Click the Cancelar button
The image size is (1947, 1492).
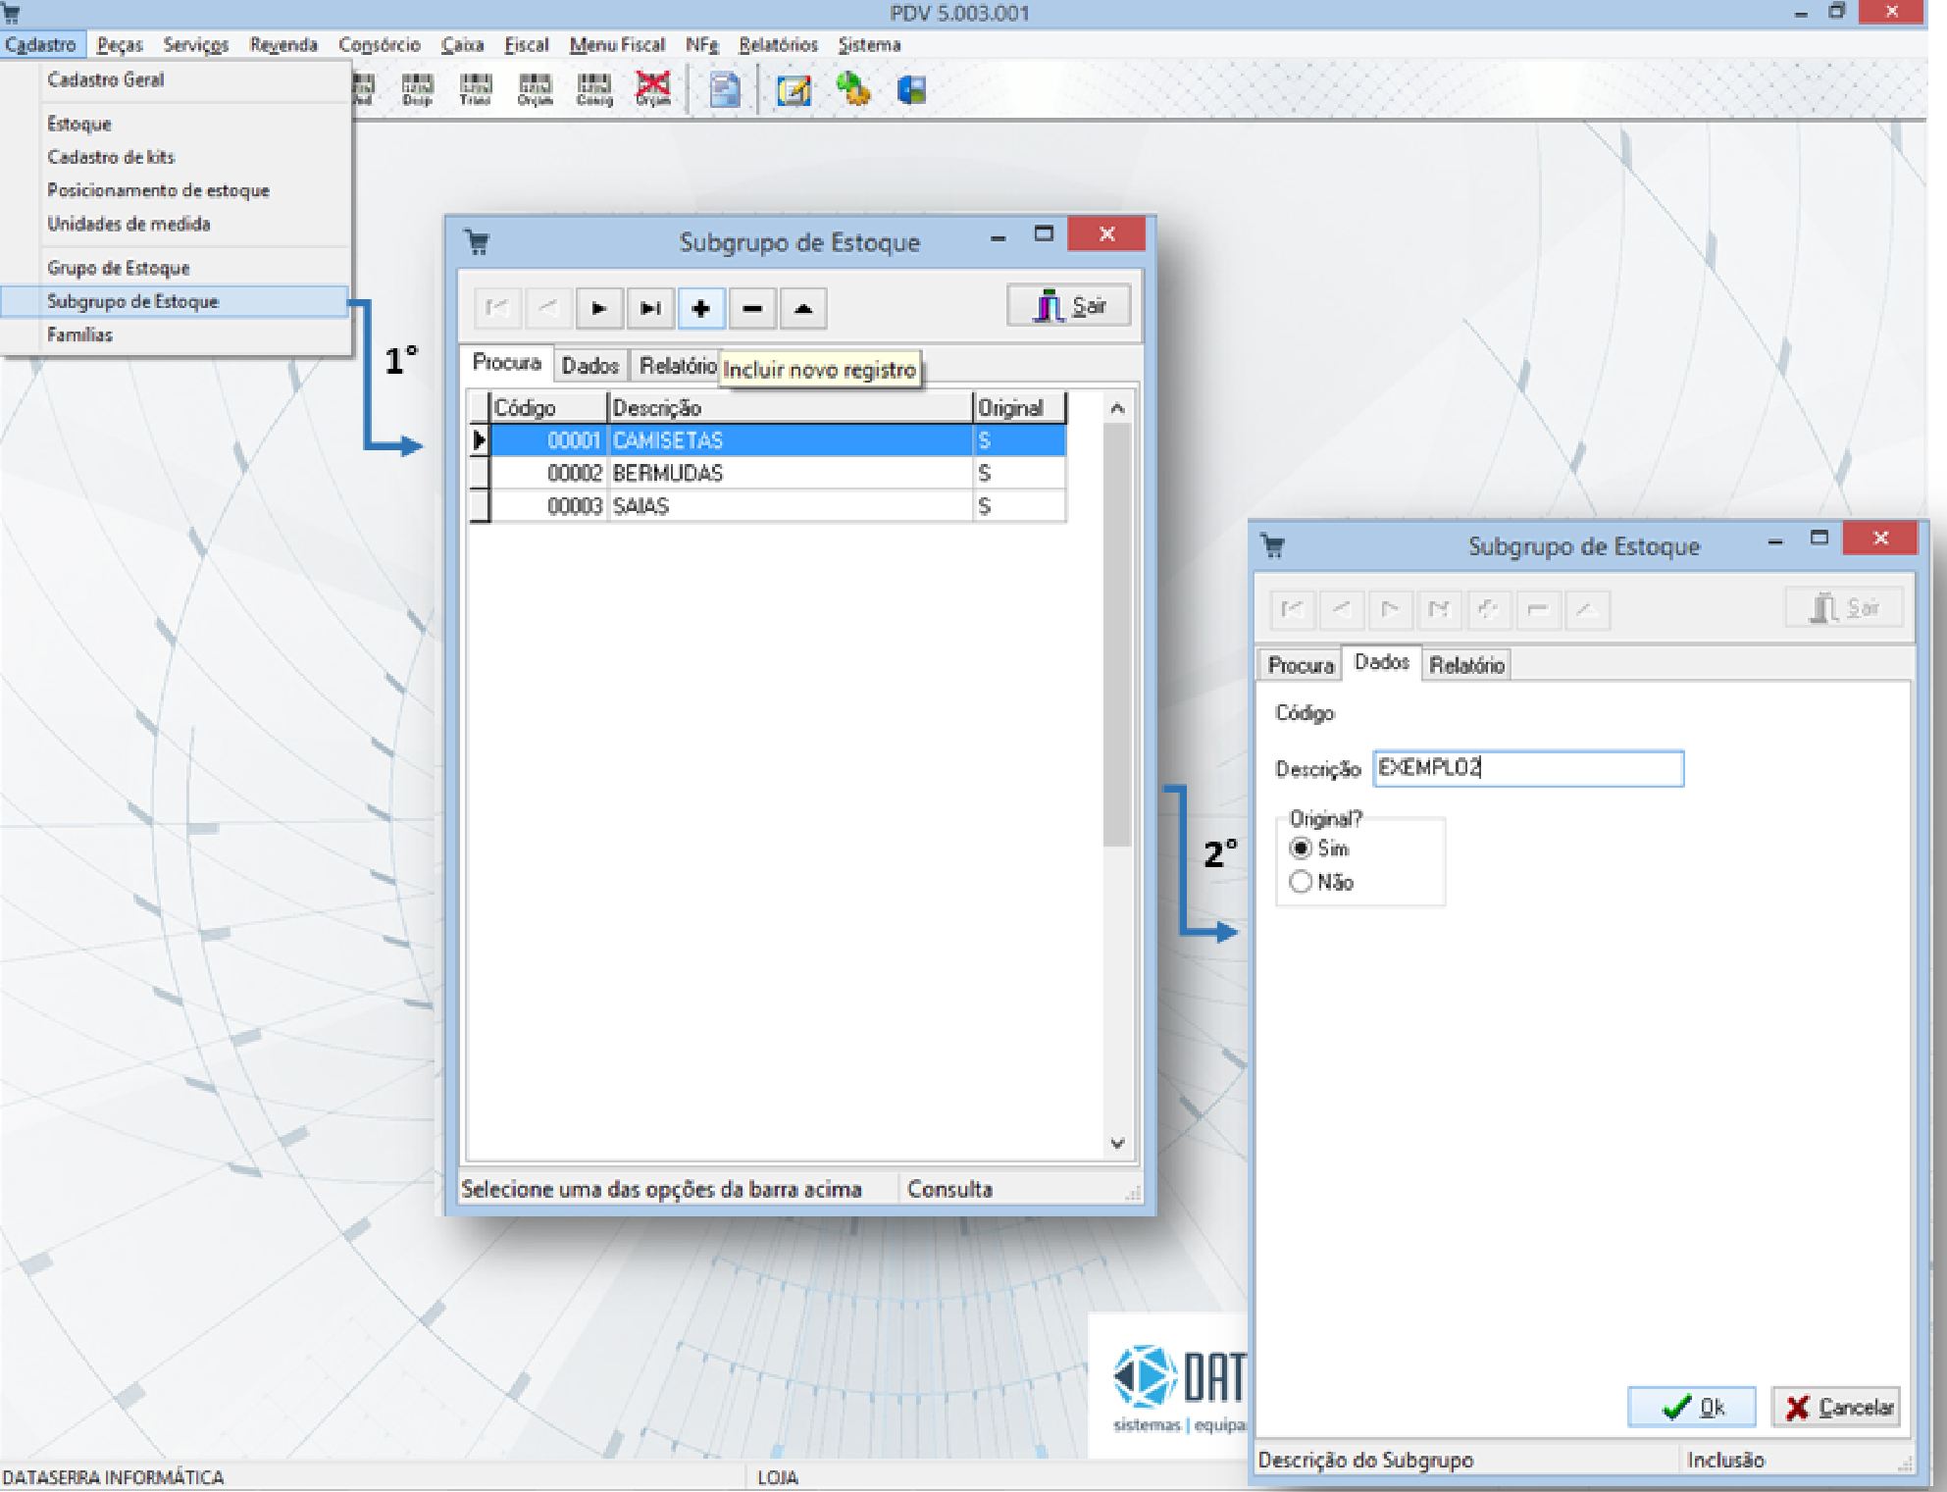pyautogui.click(x=1836, y=1408)
